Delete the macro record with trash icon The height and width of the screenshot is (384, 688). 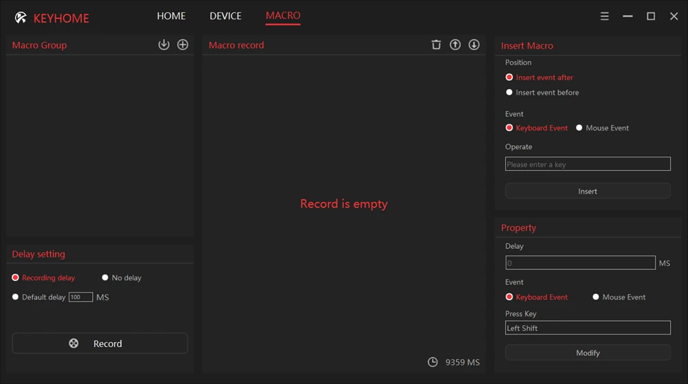436,45
